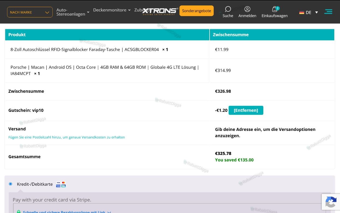Open the Zubehör menu item

click(x=141, y=10)
